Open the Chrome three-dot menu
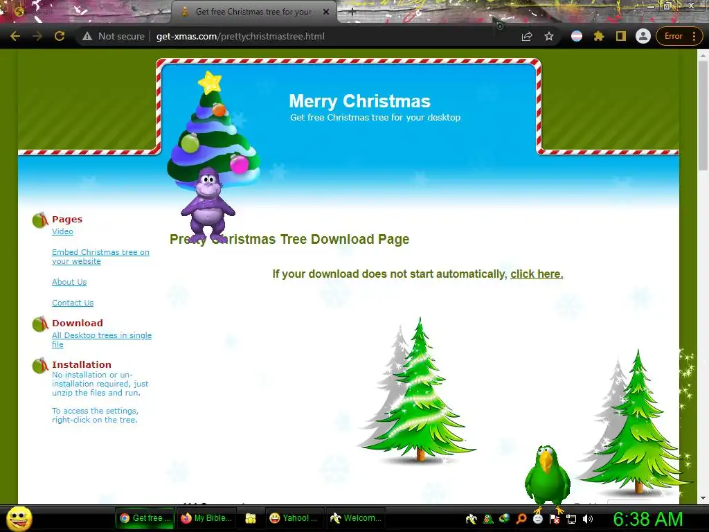709x532 pixels. click(694, 36)
